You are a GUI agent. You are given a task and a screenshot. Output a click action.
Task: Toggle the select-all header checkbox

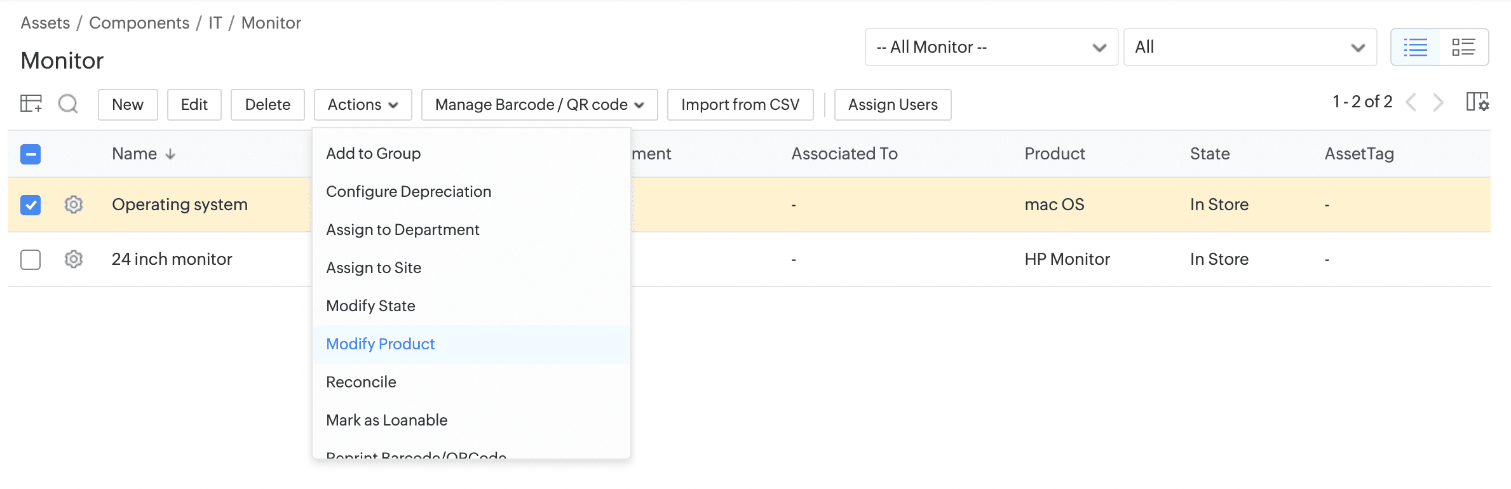(x=30, y=154)
